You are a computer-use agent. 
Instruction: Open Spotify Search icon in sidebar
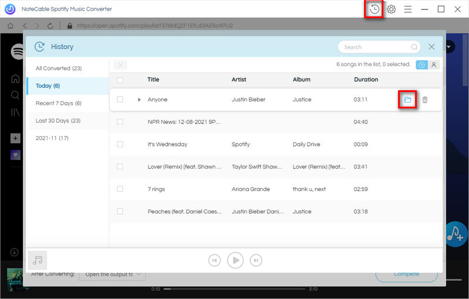coord(15,96)
